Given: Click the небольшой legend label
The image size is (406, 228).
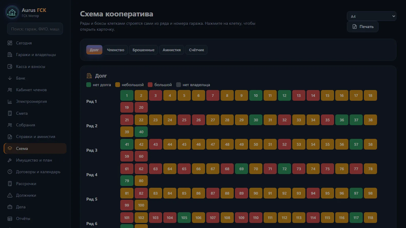Looking at the screenshot, I should 133,85.
